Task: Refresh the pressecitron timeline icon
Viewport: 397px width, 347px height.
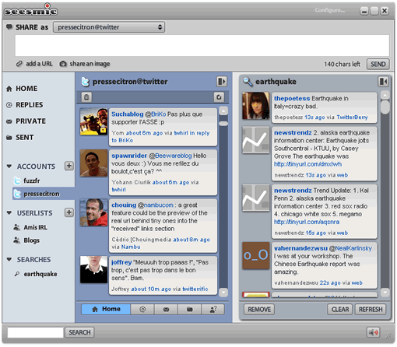Action: 219,97
